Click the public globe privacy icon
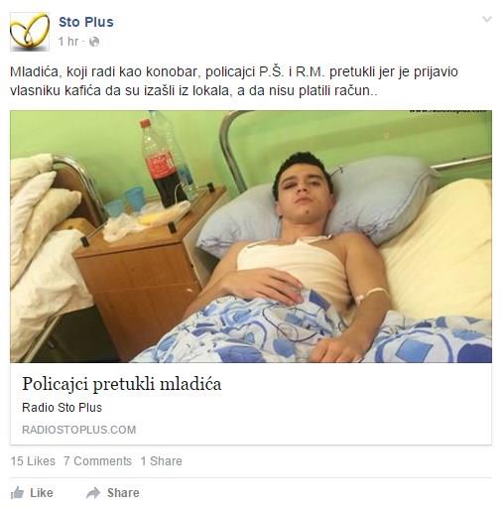Image resolution: width=503 pixels, height=508 pixels. click(94, 42)
